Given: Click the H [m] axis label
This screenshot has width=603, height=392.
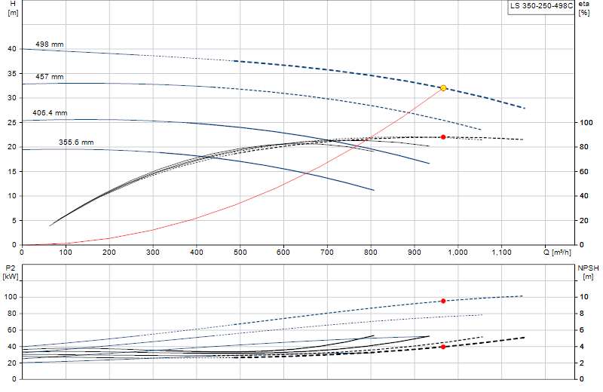Looking at the screenshot, I should click(x=13, y=8).
